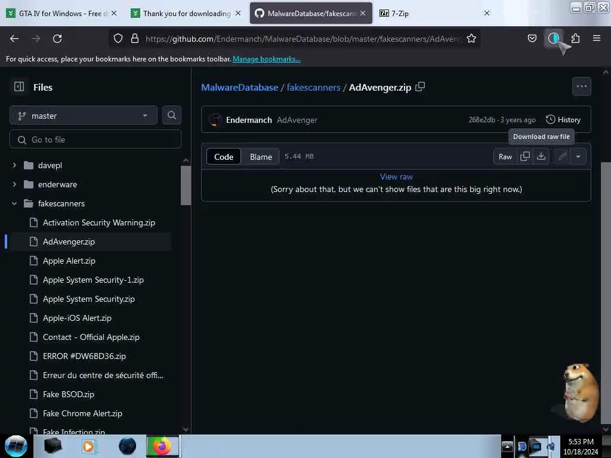The image size is (611, 458).
Task: Open the Windows Start orb
Action: pyautogui.click(x=16, y=446)
